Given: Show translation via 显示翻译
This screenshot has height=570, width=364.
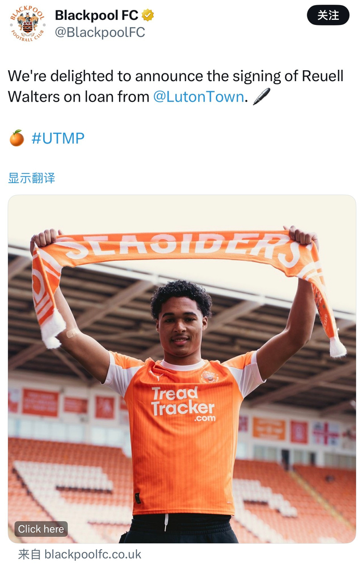Looking at the screenshot, I should (32, 178).
